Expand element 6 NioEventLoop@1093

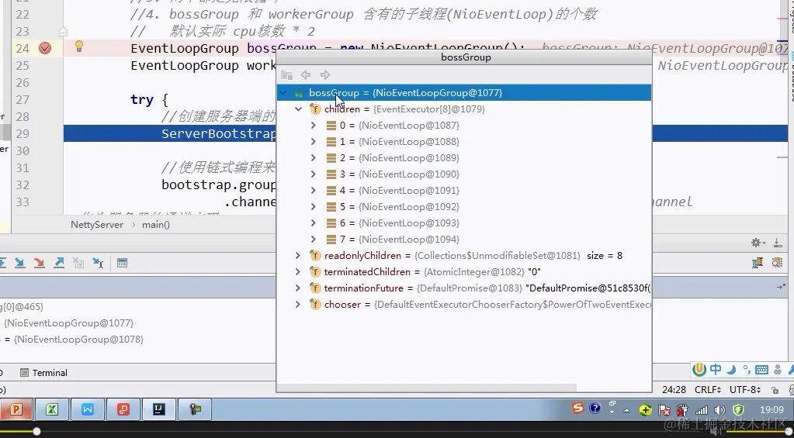[313, 223]
